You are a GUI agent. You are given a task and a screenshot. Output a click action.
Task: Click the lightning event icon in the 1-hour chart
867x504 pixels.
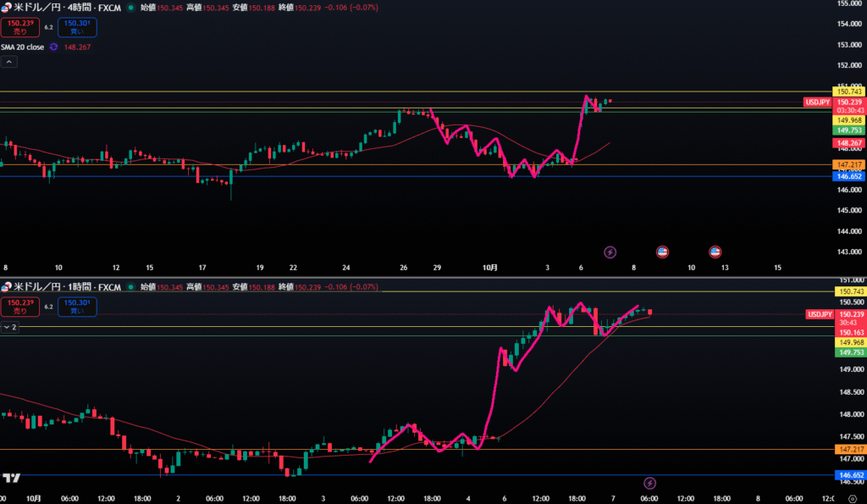(650, 483)
